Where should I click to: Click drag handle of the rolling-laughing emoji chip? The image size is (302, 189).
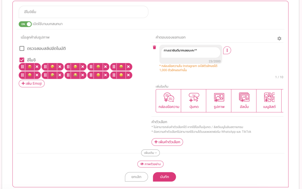point(45,75)
